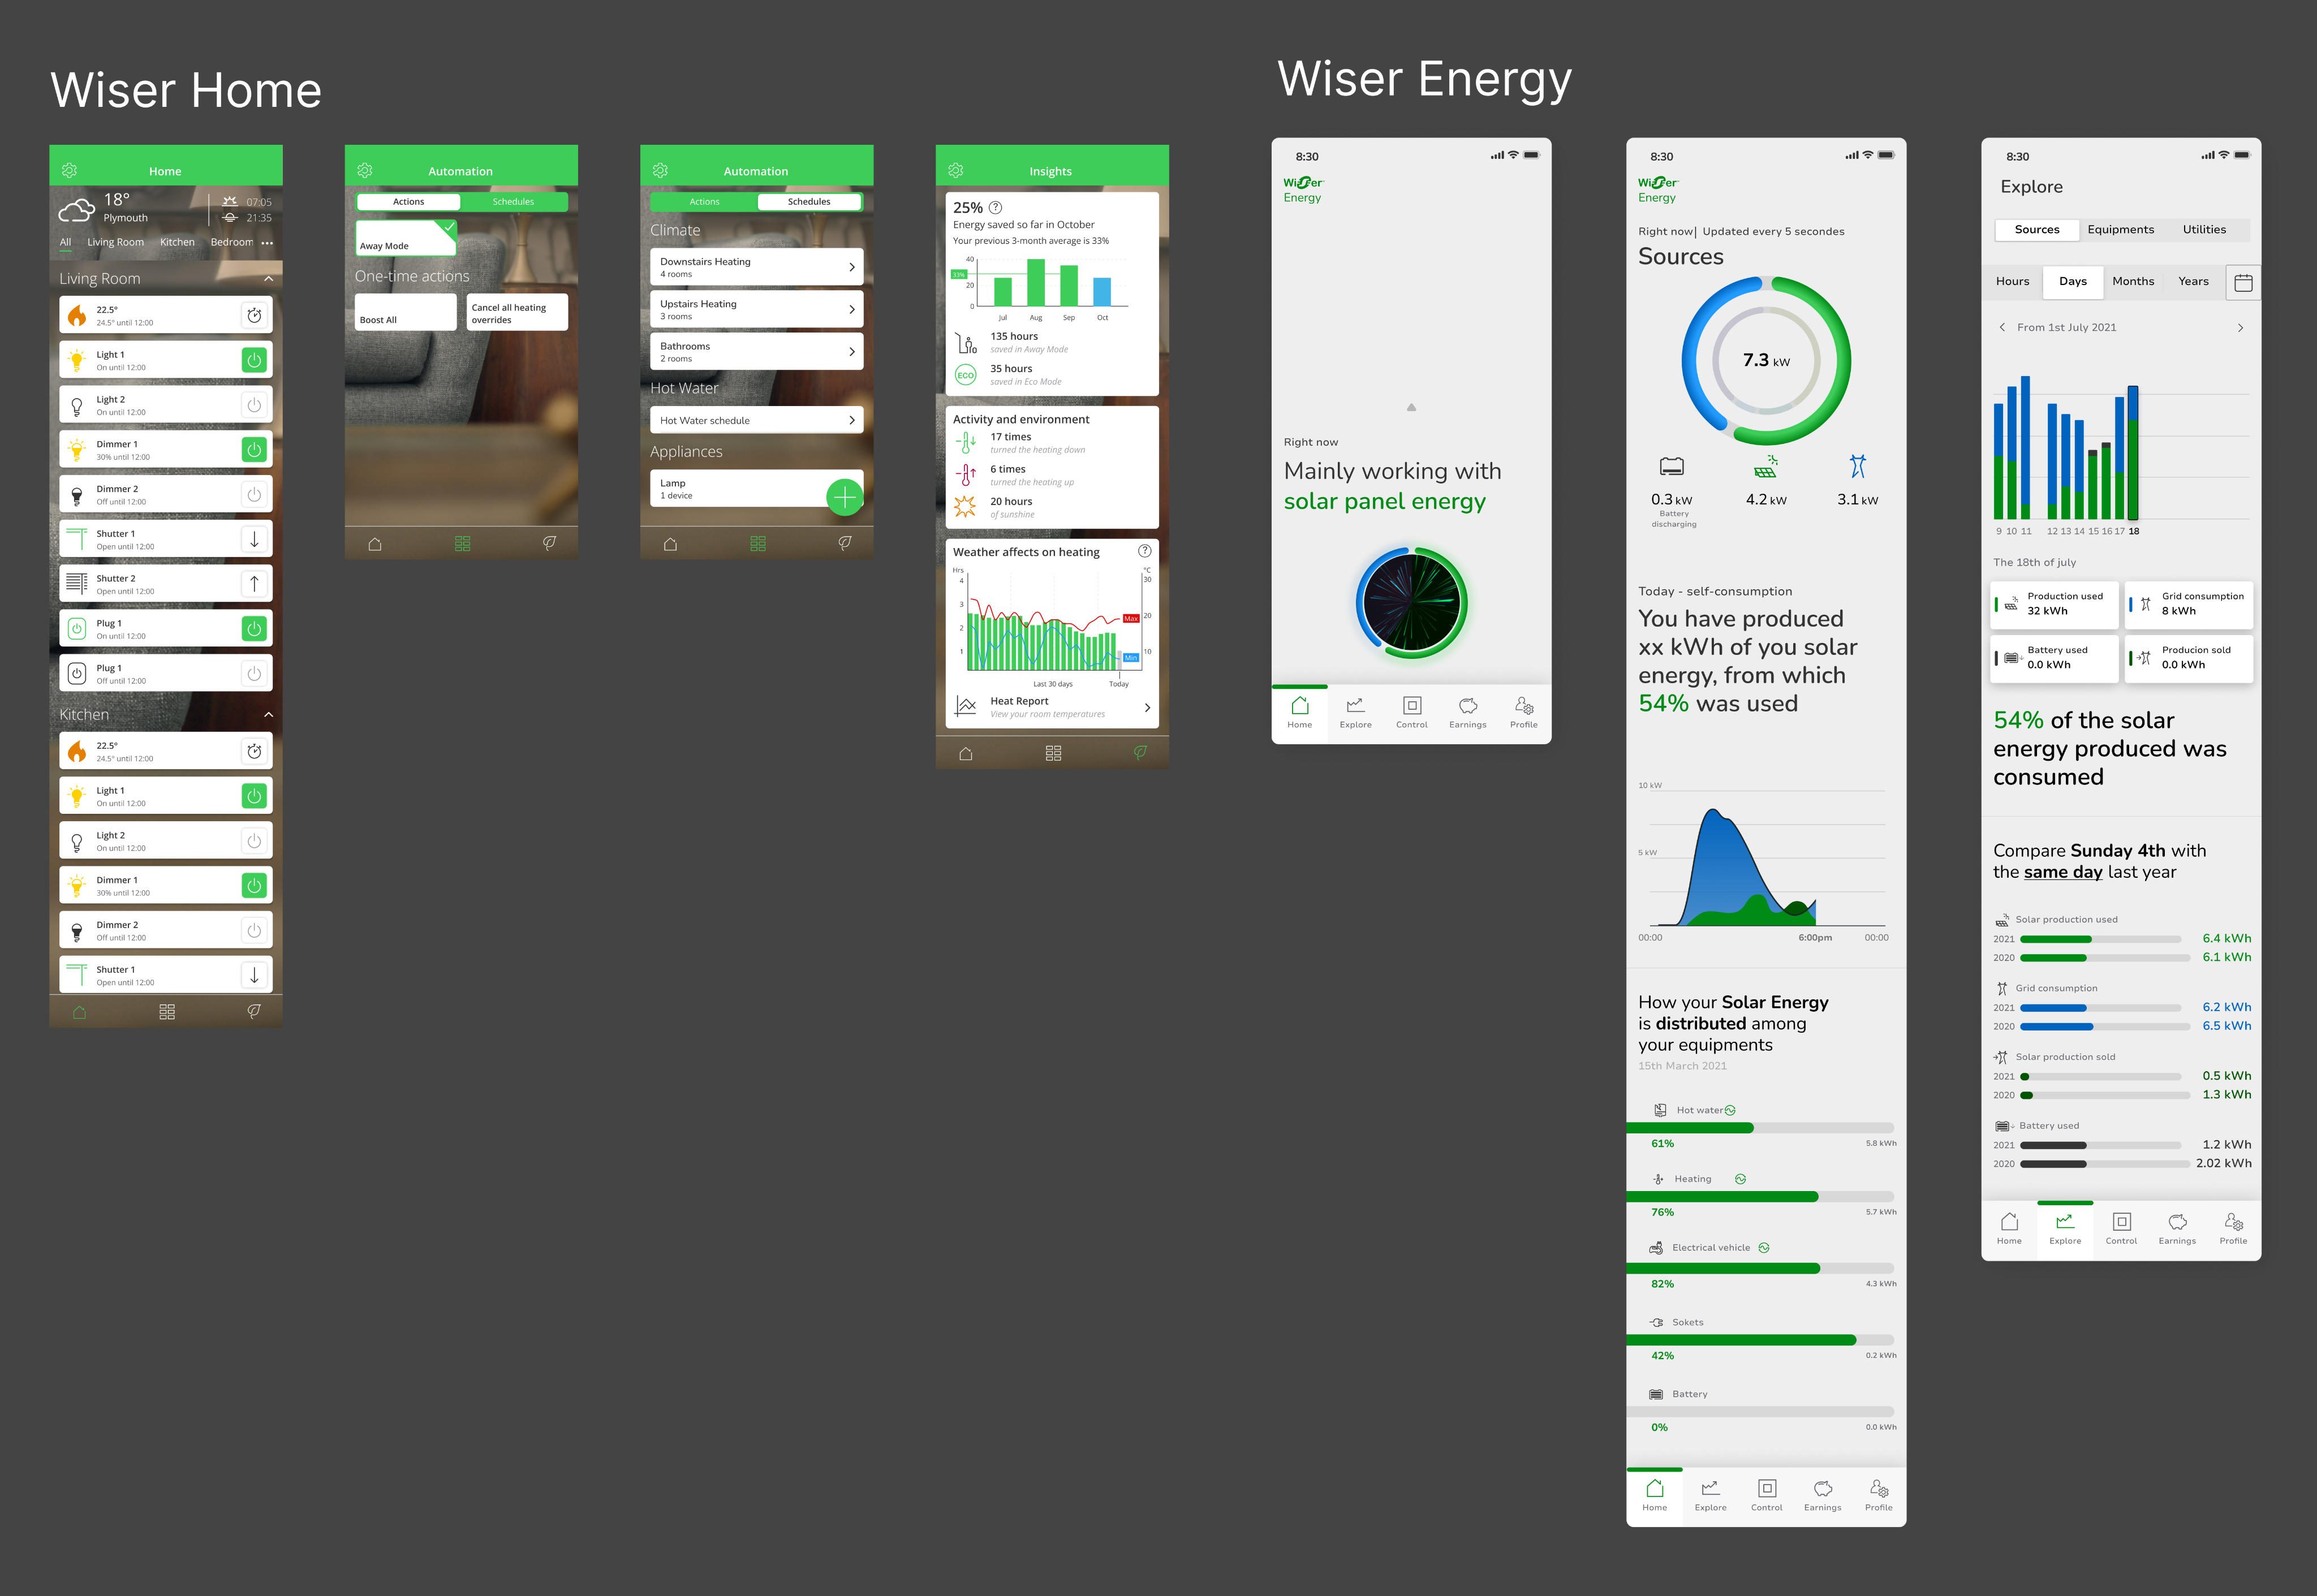This screenshot has width=2317, height=1596.
Task: Collapse the Kitchen section chevron
Action: [x=268, y=715]
